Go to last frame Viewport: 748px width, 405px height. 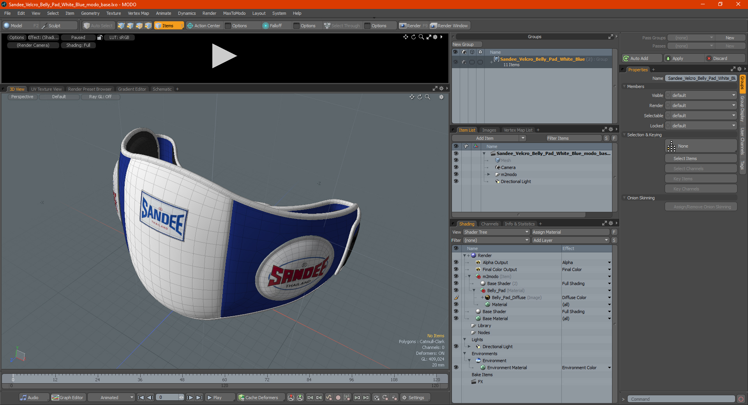(199, 398)
